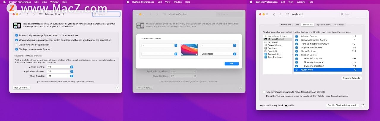Open the Quick Note corner dropdown
Screen dimensions: 380x121
pos(218,54)
